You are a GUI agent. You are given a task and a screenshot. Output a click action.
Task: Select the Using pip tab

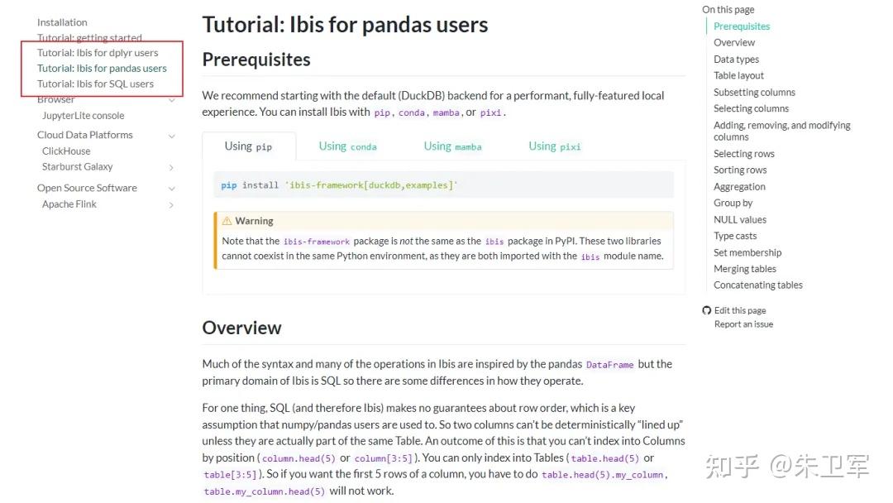(x=249, y=146)
